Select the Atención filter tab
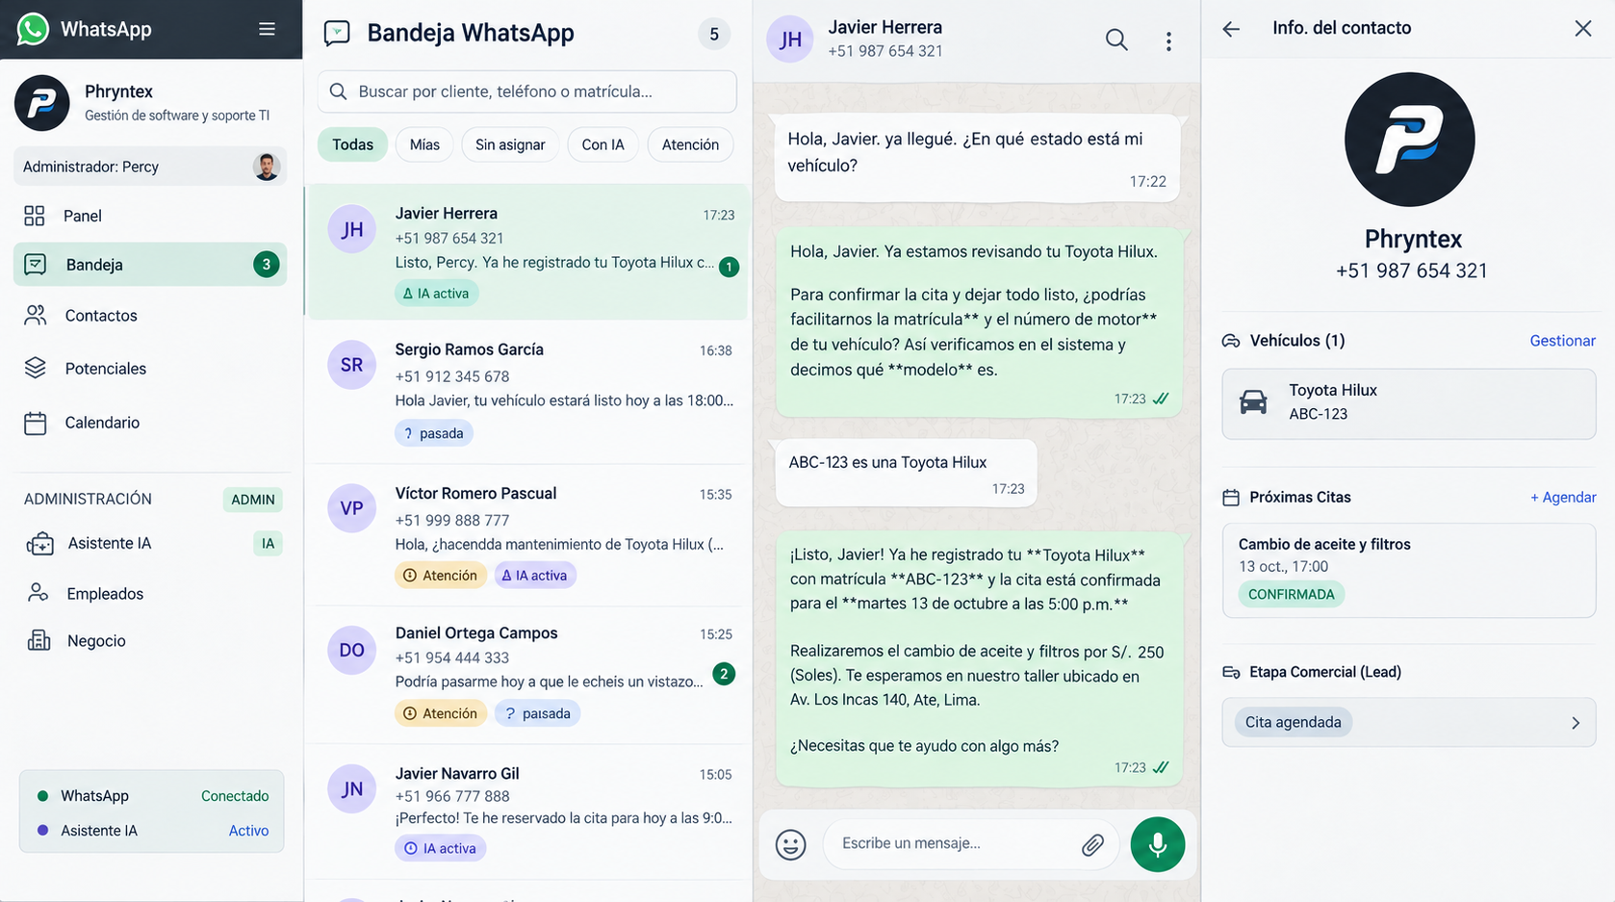The height and width of the screenshot is (902, 1615). [690, 144]
